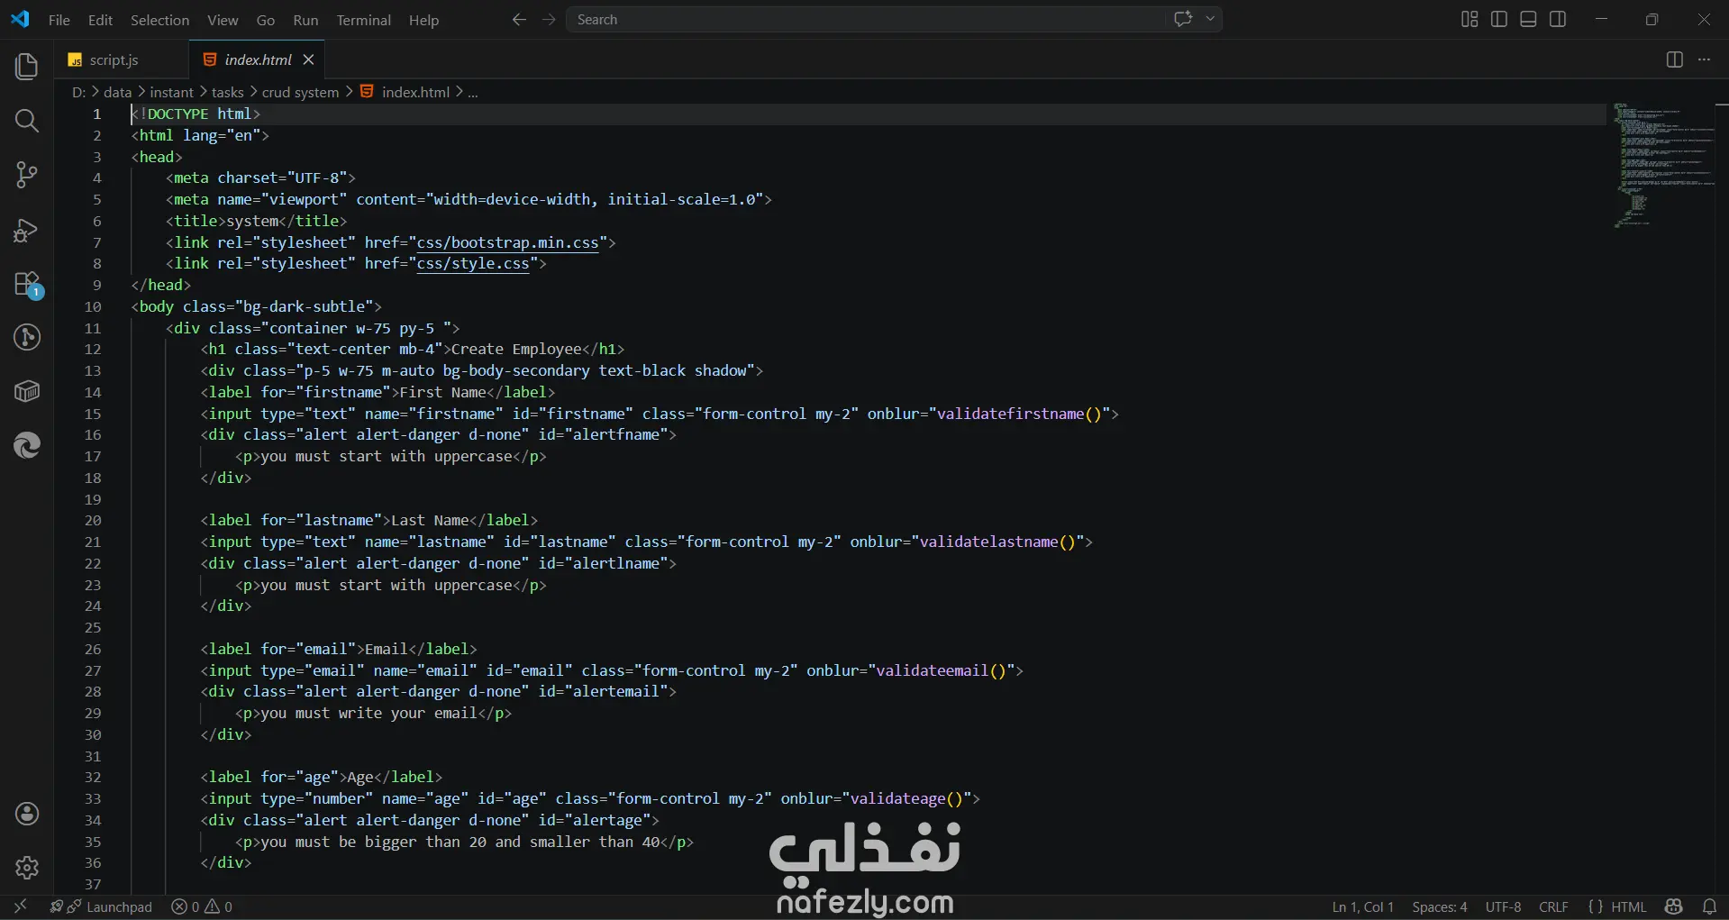Open the notifications bell
Image resolution: width=1729 pixels, height=920 pixels.
pos(1709,906)
